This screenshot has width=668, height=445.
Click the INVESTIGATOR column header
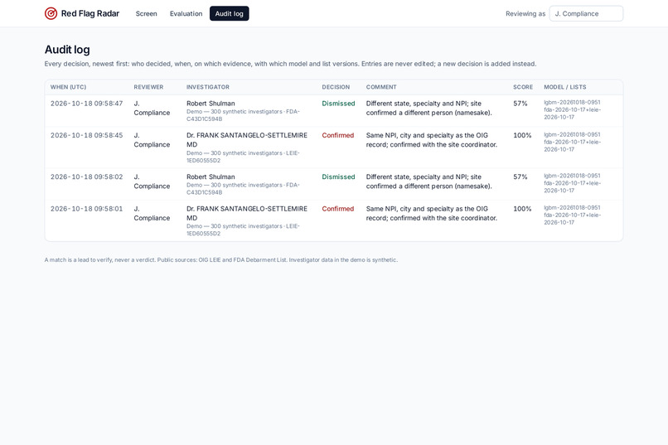click(x=208, y=87)
